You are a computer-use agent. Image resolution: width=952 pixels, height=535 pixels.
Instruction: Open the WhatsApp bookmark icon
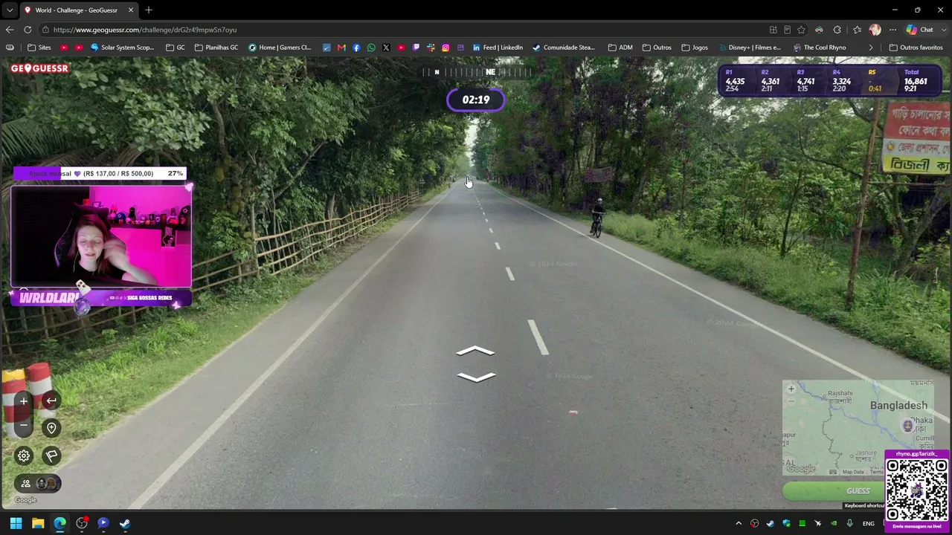371,48
